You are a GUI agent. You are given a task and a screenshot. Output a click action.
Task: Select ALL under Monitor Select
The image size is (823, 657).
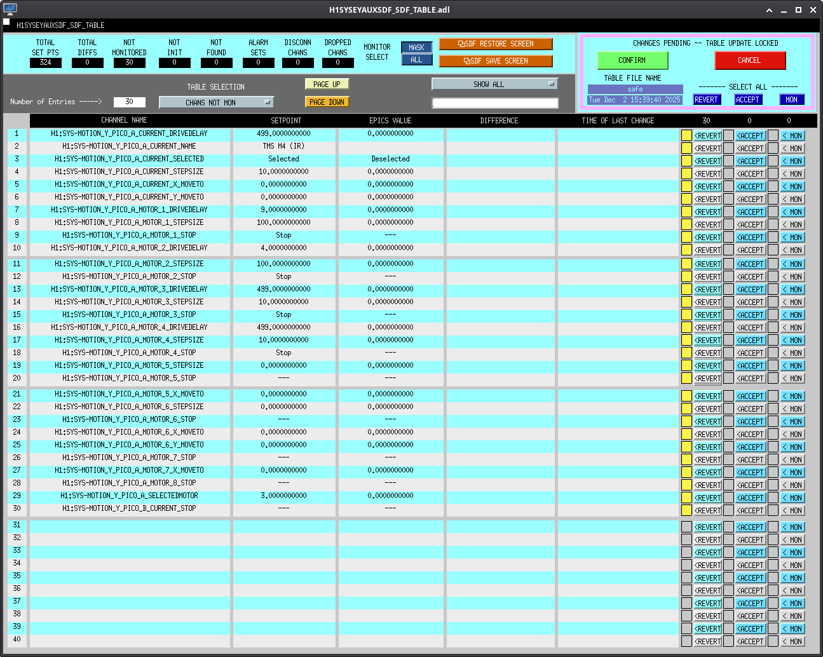click(416, 60)
